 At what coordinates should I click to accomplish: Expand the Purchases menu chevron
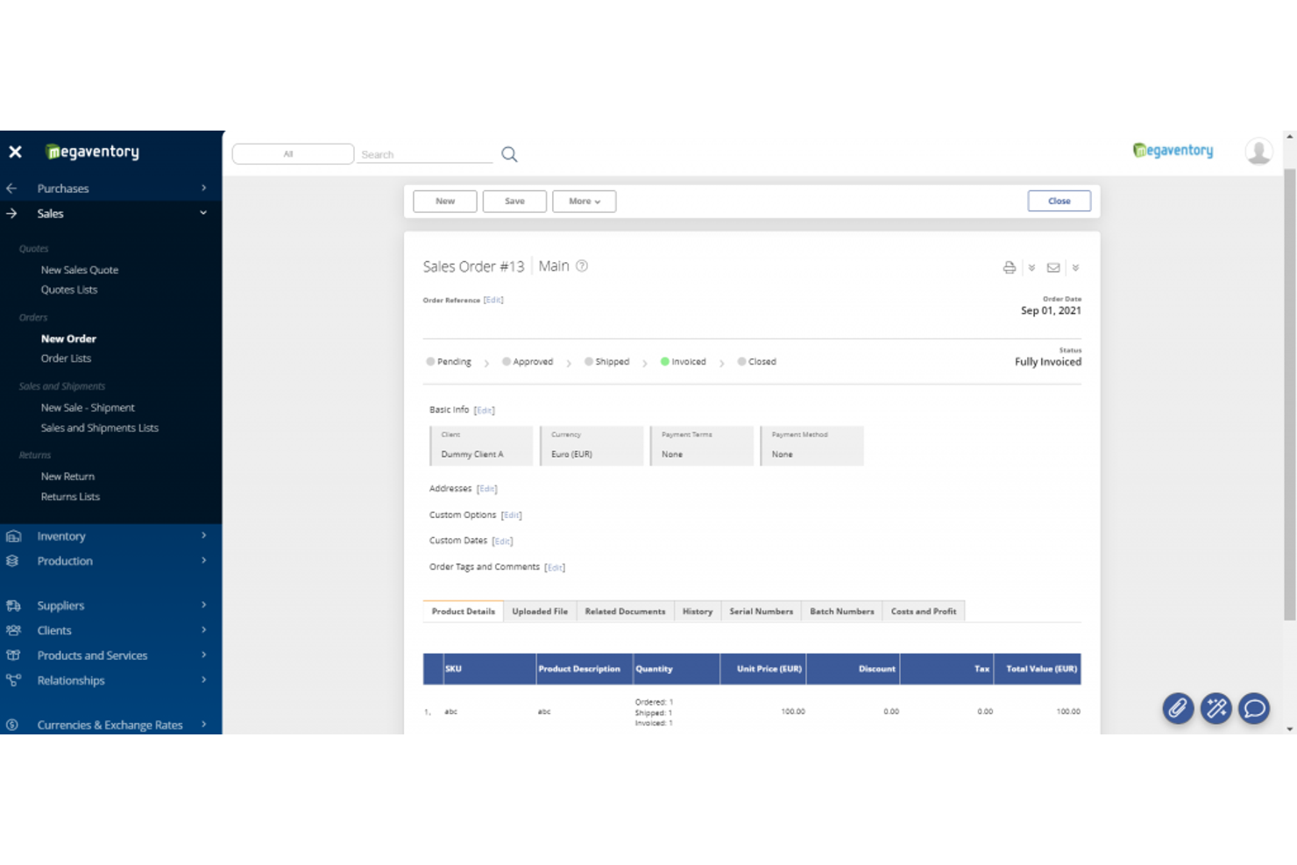point(203,188)
